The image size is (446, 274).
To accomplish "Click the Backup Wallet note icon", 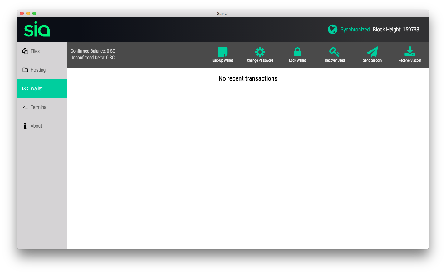I will (223, 52).
